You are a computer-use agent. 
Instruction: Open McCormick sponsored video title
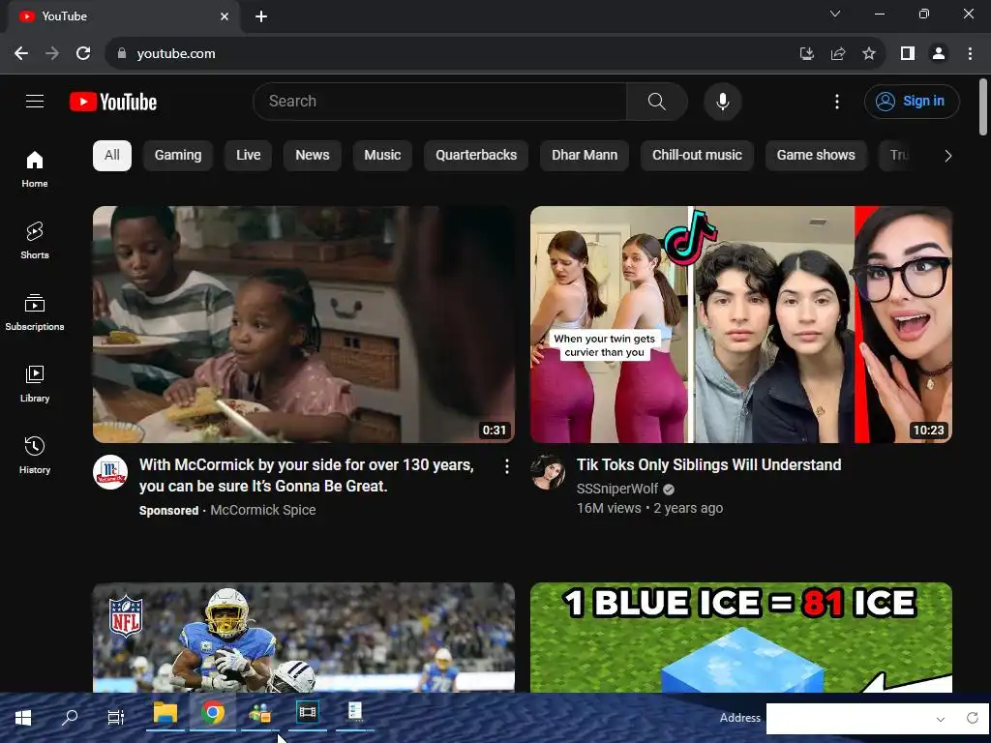click(307, 476)
